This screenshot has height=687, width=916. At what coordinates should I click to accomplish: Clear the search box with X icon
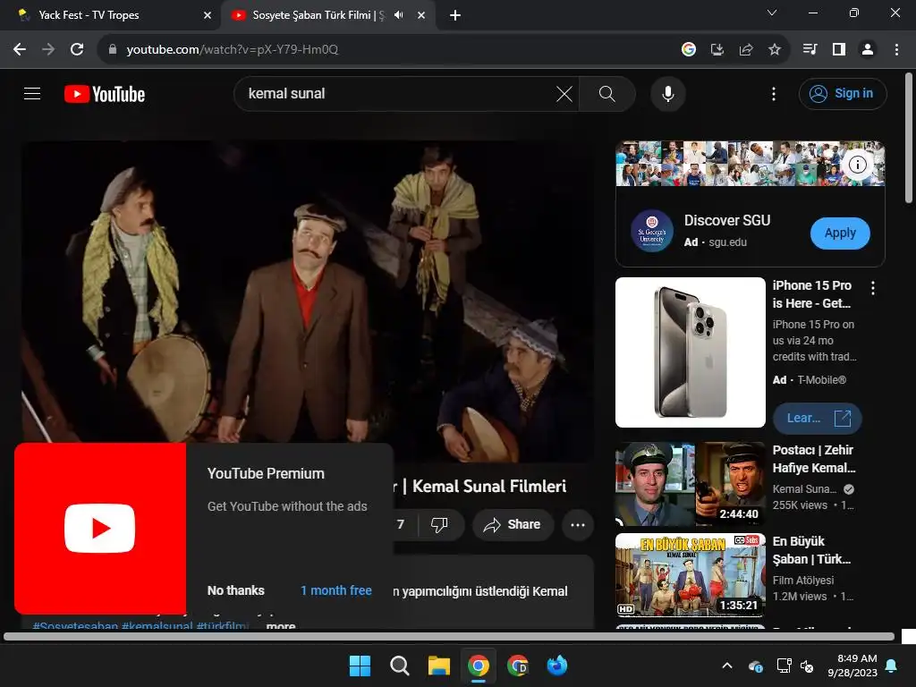pos(564,93)
